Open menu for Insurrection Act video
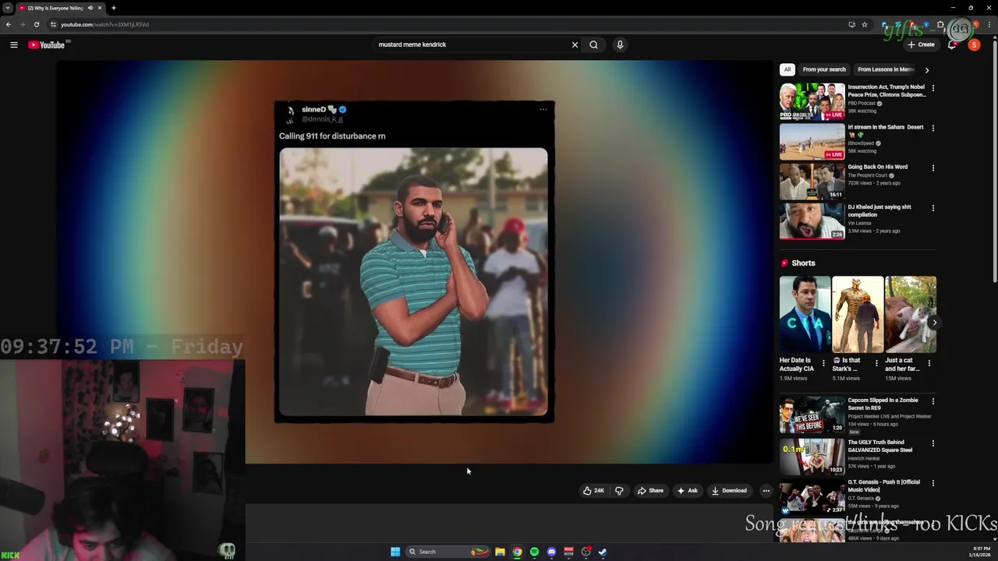Screen dimensions: 998x561 point(933,88)
